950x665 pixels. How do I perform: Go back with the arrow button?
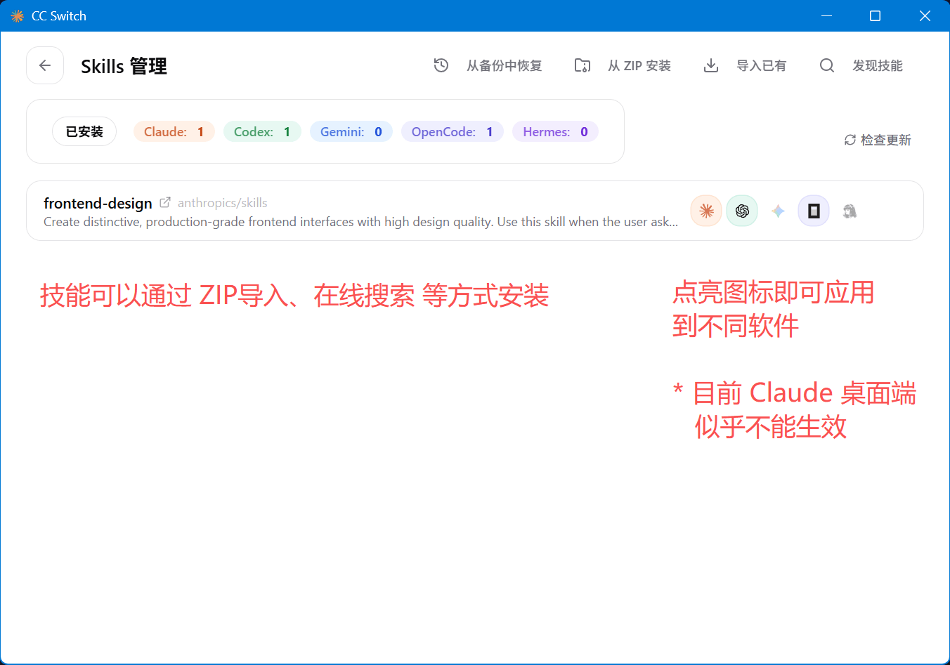[x=45, y=65]
